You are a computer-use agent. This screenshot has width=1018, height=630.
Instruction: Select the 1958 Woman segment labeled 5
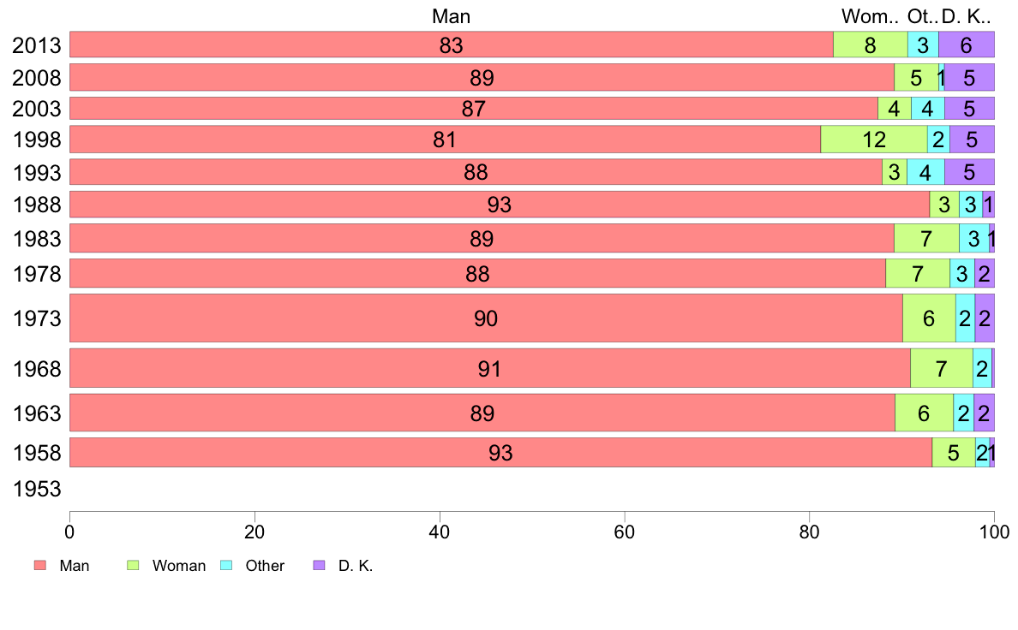954,452
